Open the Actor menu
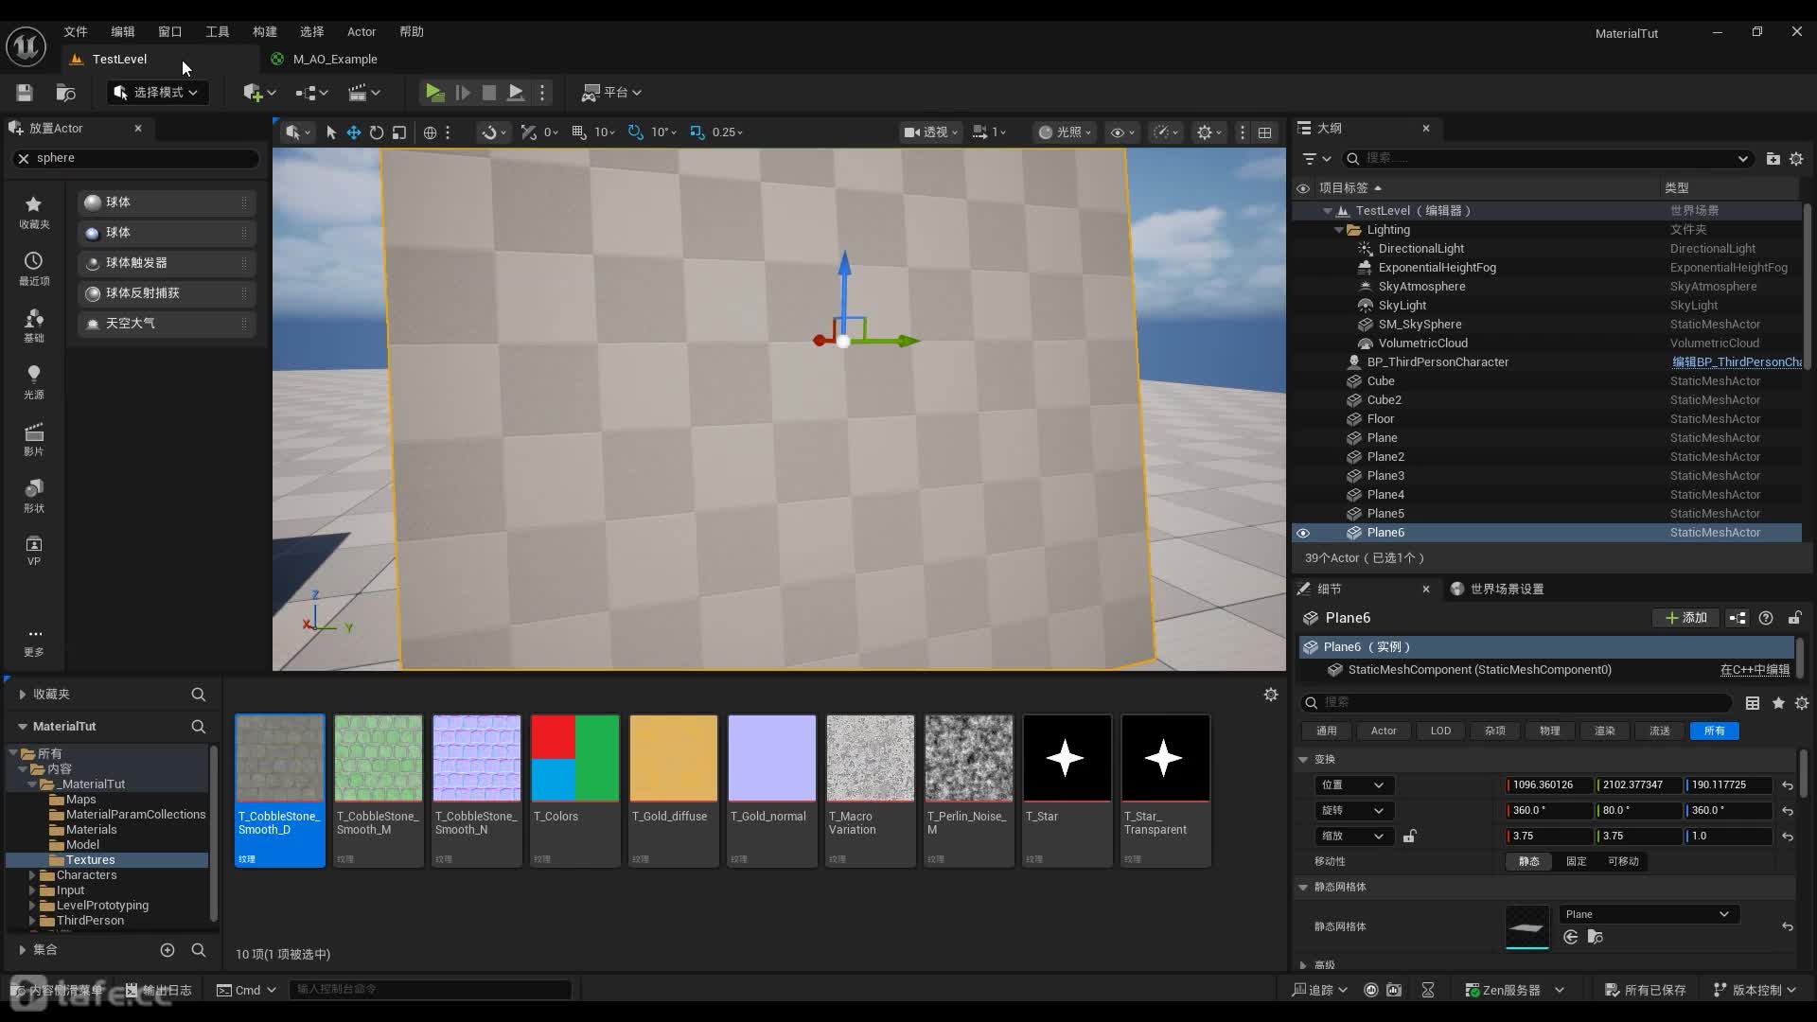 click(x=361, y=31)
